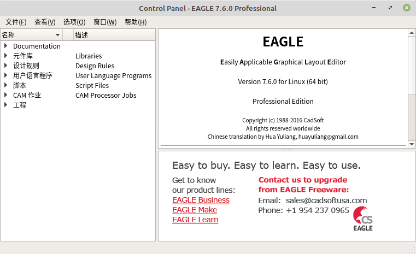Click the CadSoft EAGLE logo

[362, 218]
